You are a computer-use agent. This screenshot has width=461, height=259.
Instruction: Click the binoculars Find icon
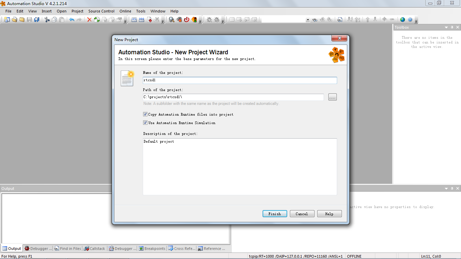315,20
